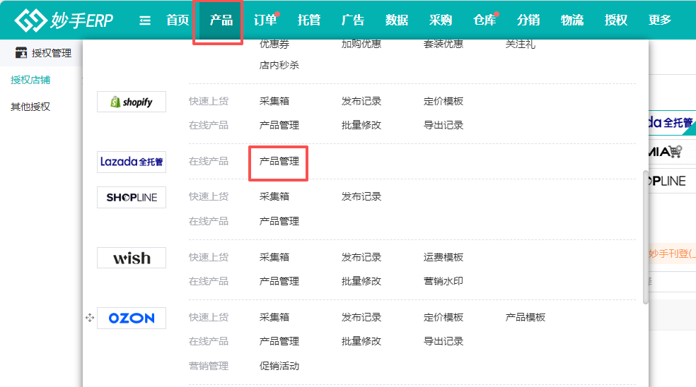The height and width of the screenshot is (387, 696).
Task: Open Shopify 发布记录
Action: tap(361, 101)
